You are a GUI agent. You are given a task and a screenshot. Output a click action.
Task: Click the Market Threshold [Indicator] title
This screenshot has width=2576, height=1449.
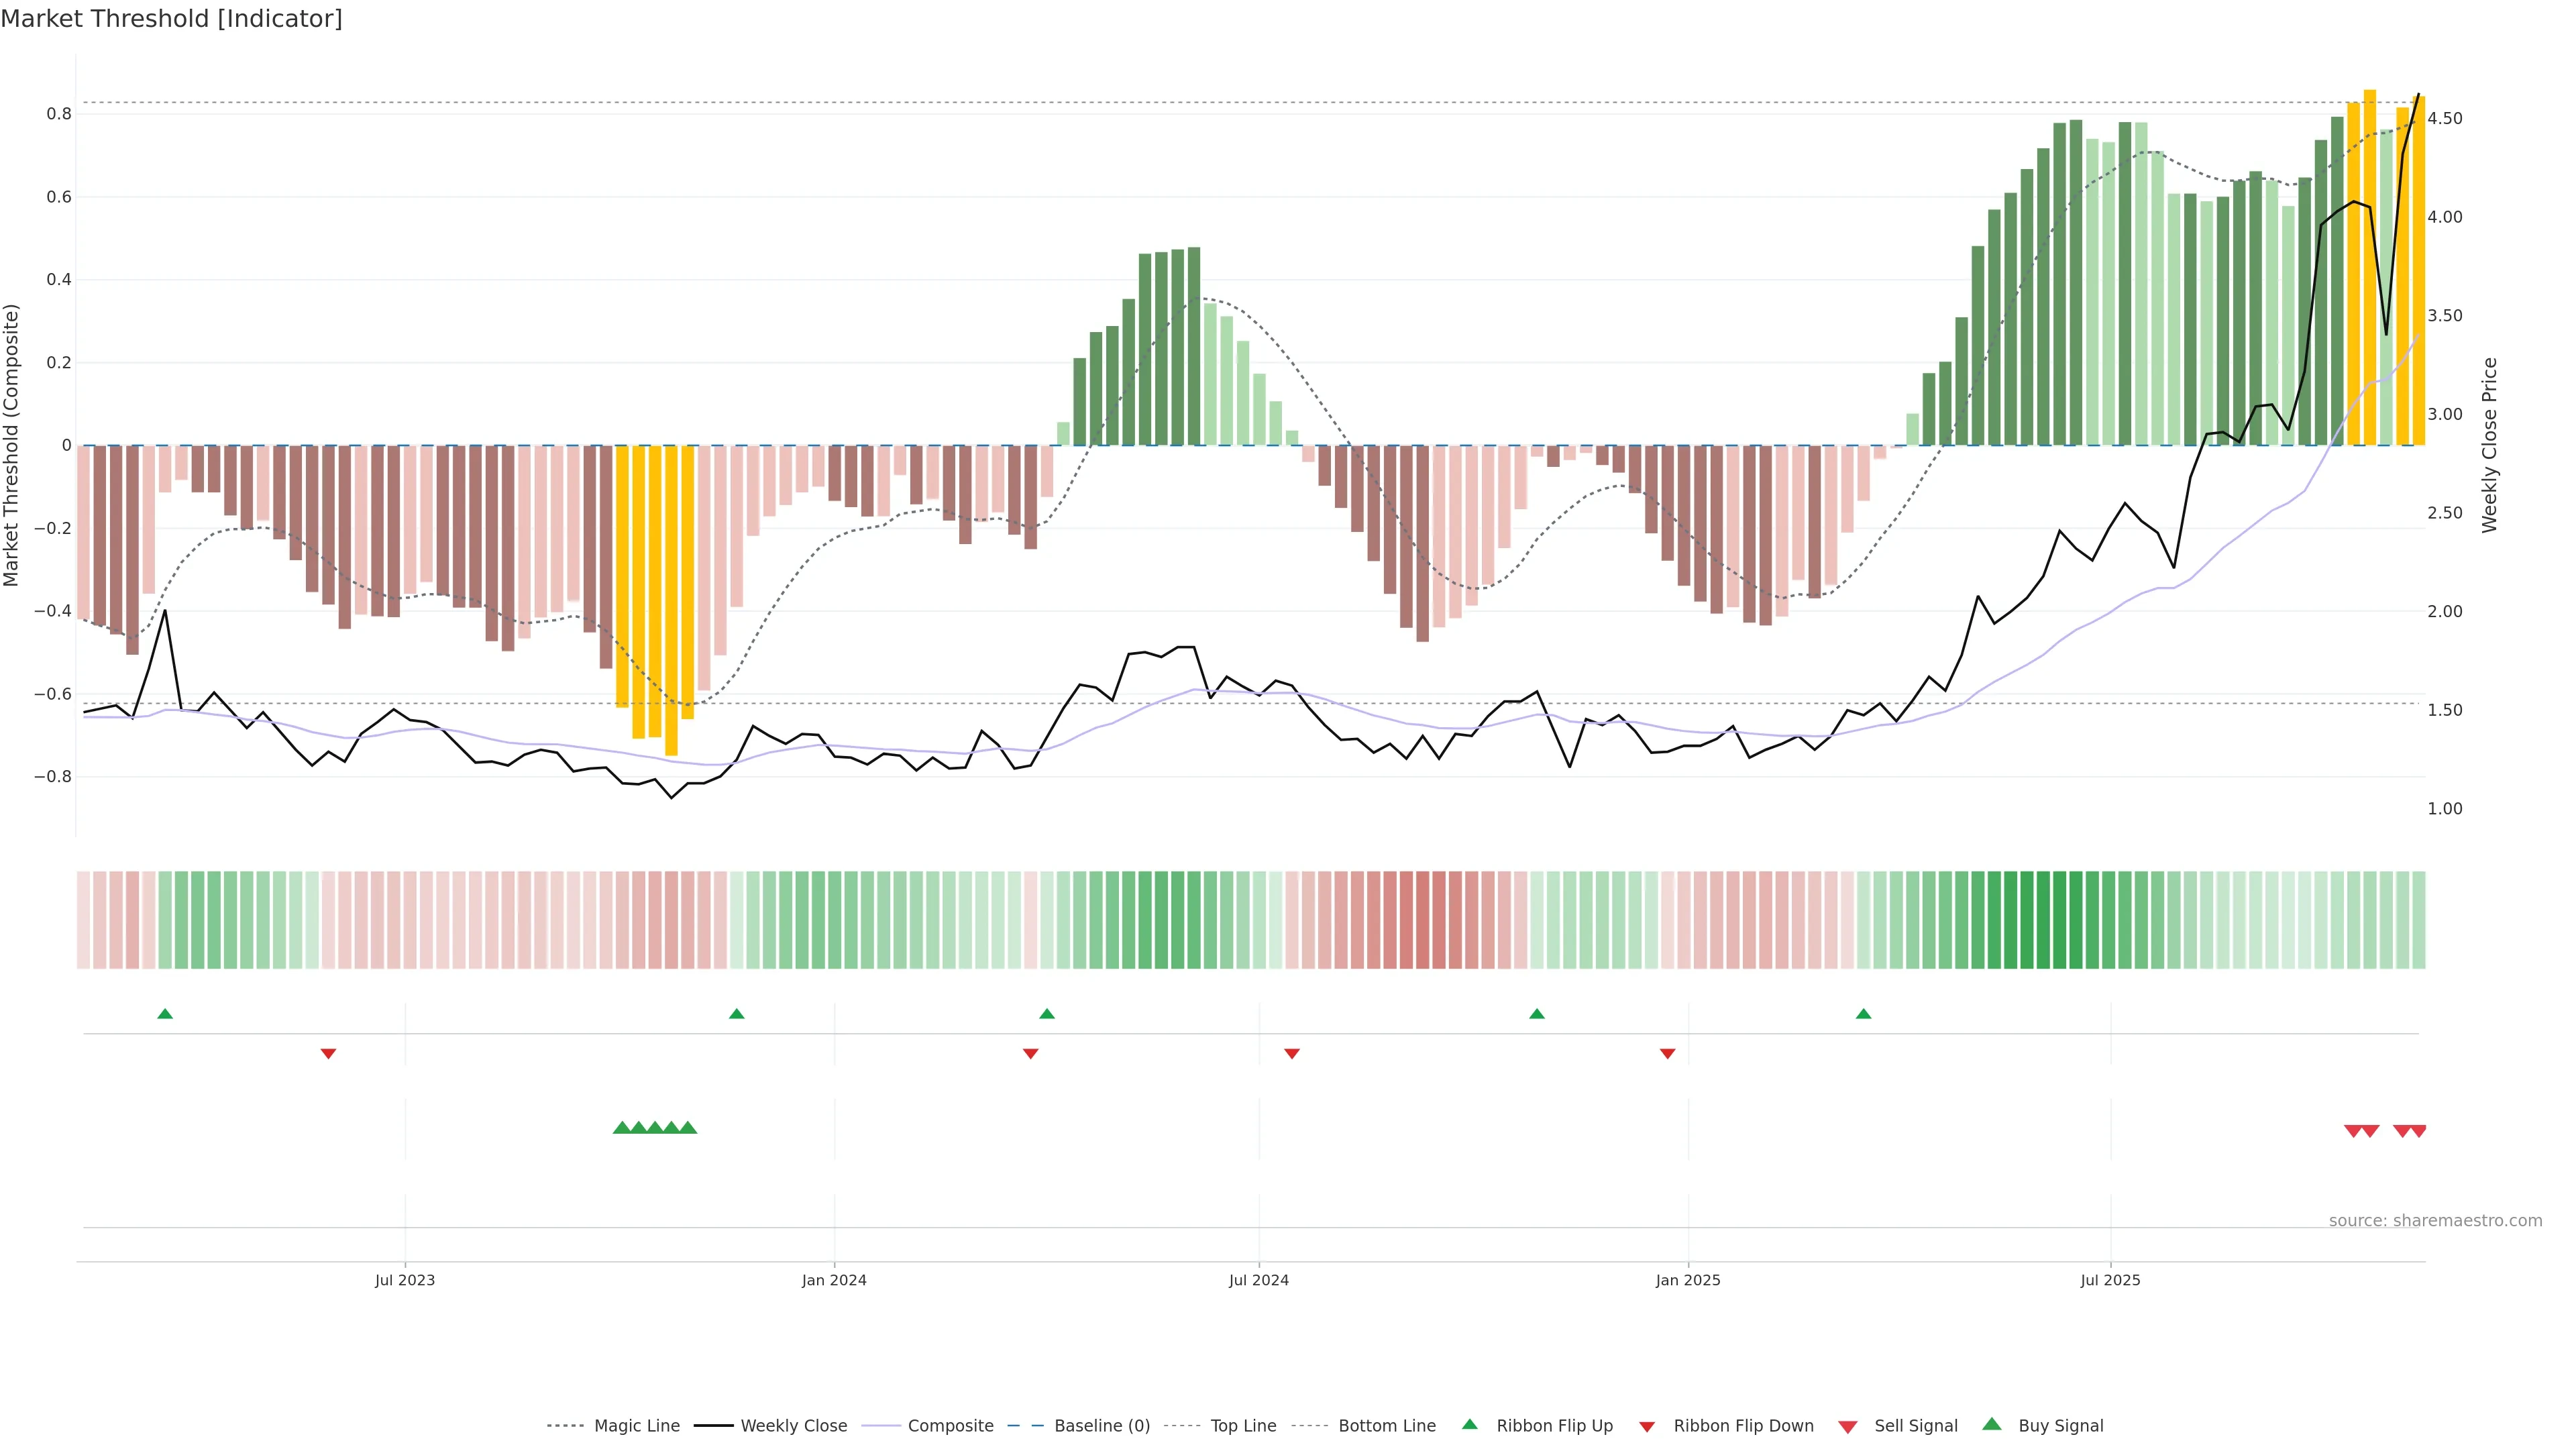pos(171,19)
